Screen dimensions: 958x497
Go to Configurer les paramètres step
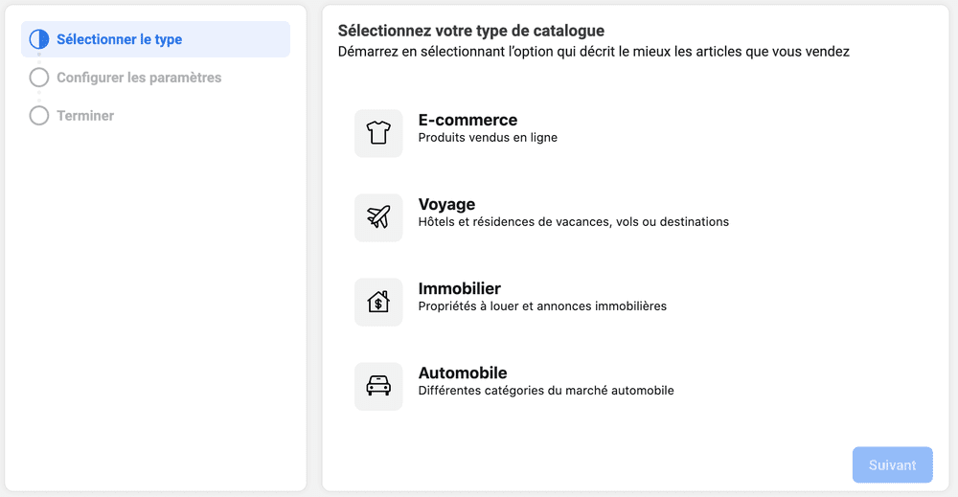(x=139, y=78)
